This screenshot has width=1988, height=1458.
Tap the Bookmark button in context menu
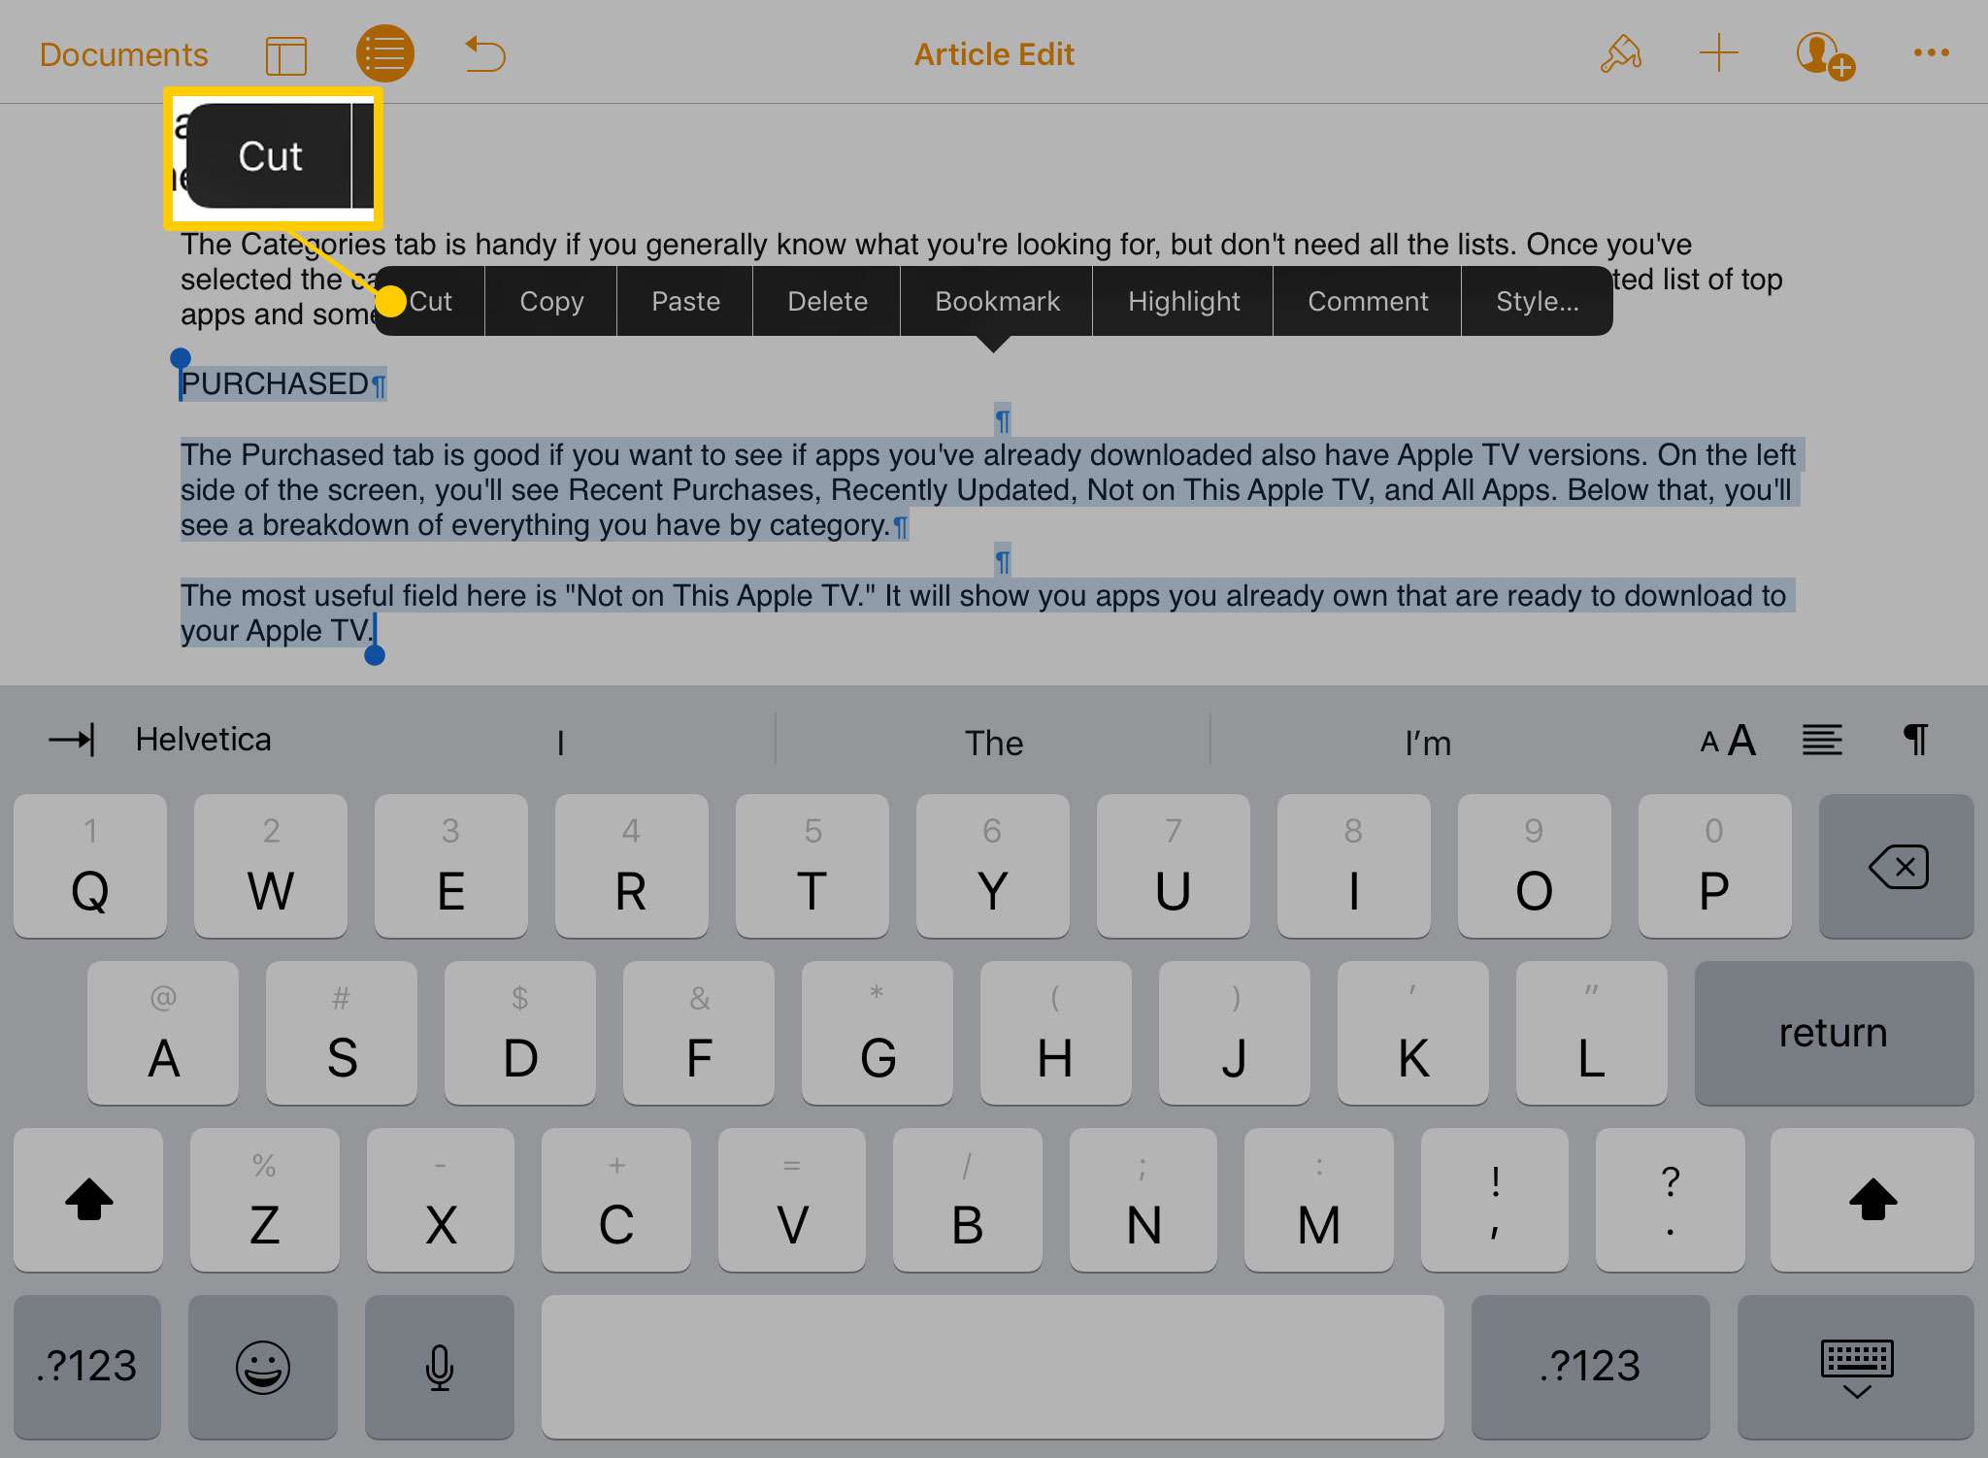(x=997, y=301)
